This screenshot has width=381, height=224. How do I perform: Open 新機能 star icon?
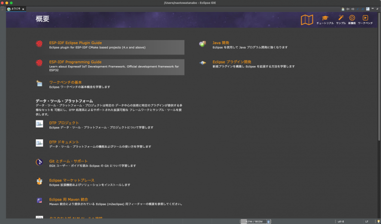(x=352, y=18)
